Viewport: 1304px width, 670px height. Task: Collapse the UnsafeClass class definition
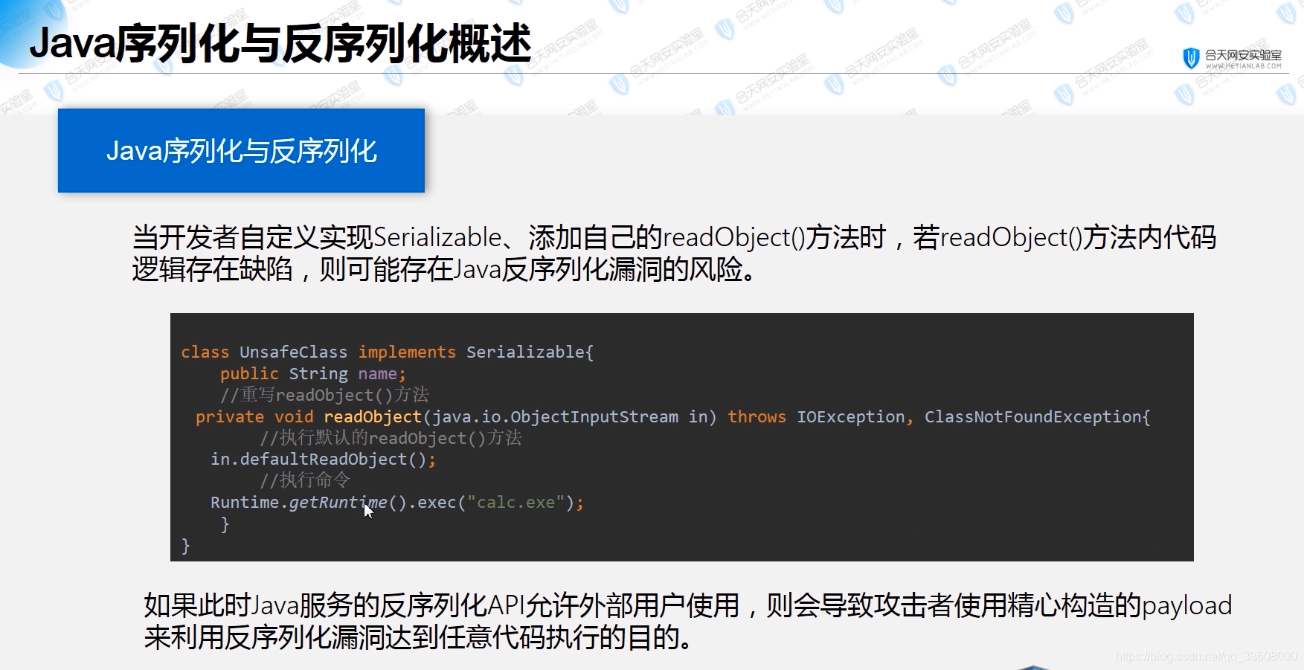tap(388, 352)
